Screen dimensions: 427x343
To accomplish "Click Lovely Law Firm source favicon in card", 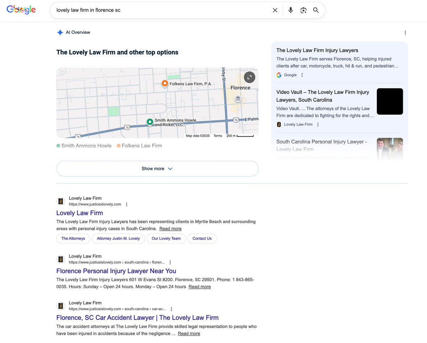I will click(x=279, y=124).
